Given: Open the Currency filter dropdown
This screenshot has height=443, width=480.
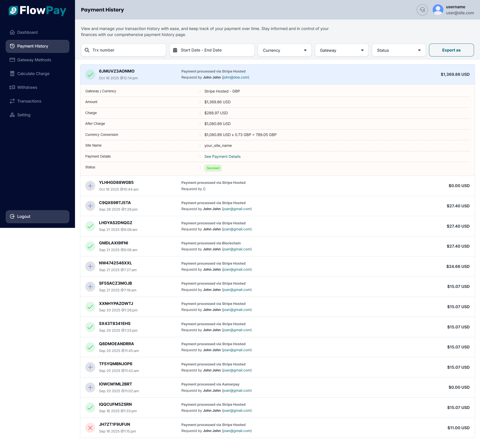Looking at the screenshot, I should (284, 50).
